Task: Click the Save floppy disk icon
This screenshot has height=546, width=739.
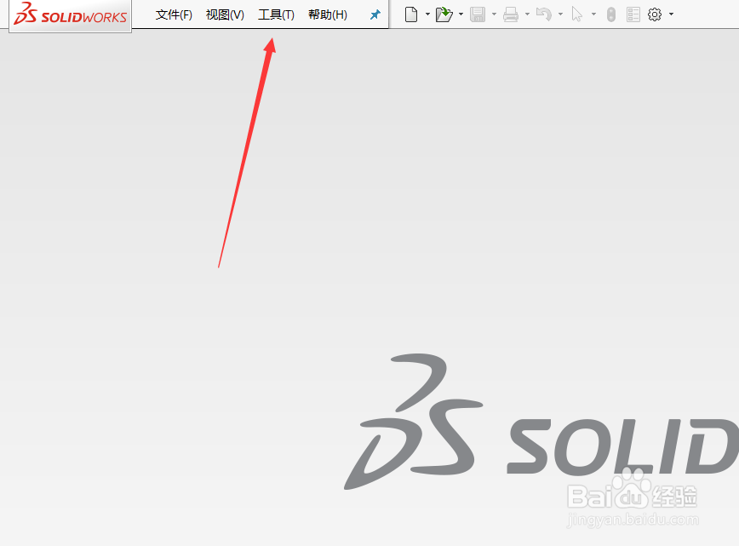Action: pos(478,14)
